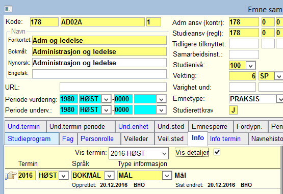Click the Samarbeidsinst. field
This screenshot has width=283, height=194.
pos(244,54)
